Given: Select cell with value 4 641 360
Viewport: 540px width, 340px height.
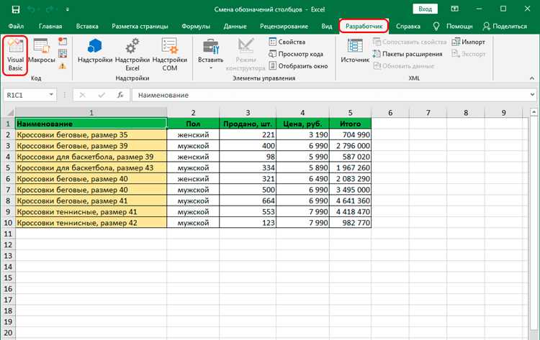Looking at the screenshot, I should click(350, 201).
